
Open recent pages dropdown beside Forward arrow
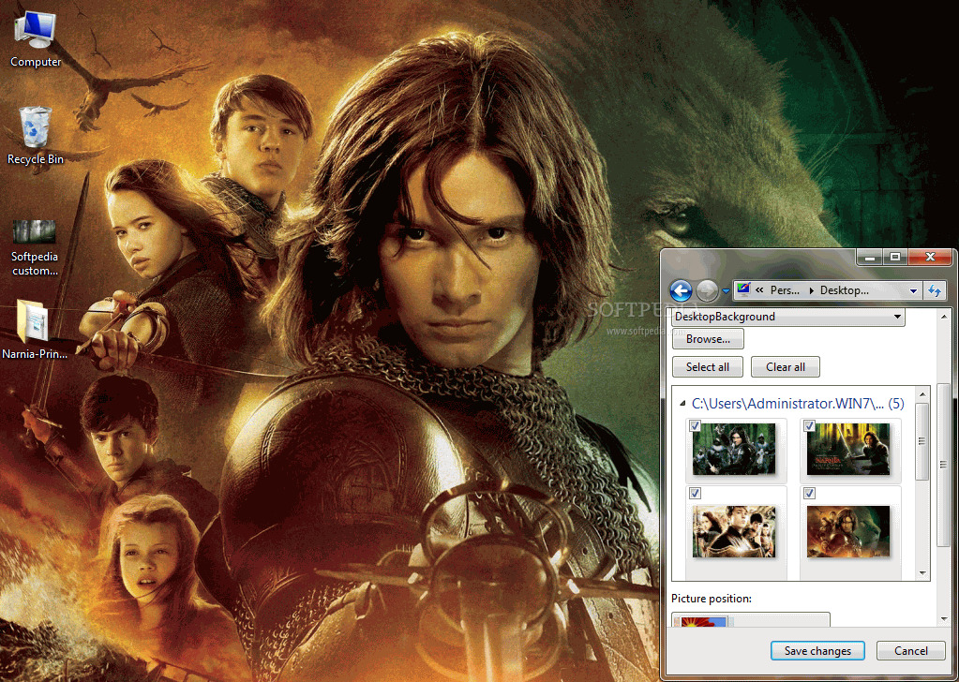(x=726, y=291)
